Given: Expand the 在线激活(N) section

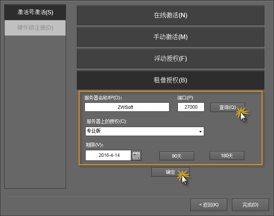Looking at the screenshot, I should pos(170,15).
